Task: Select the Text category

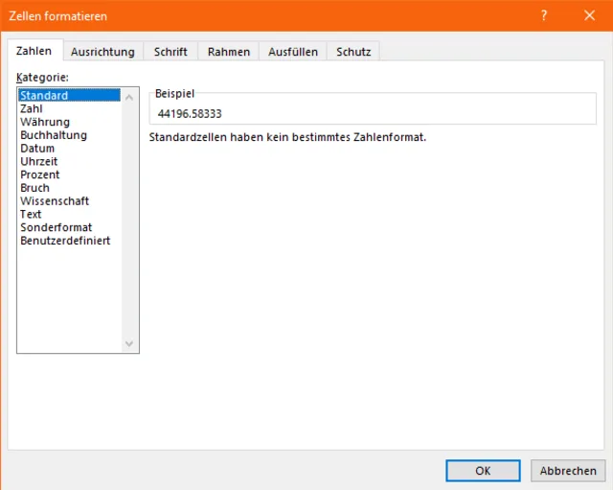Action: click(x=69, y=214)
